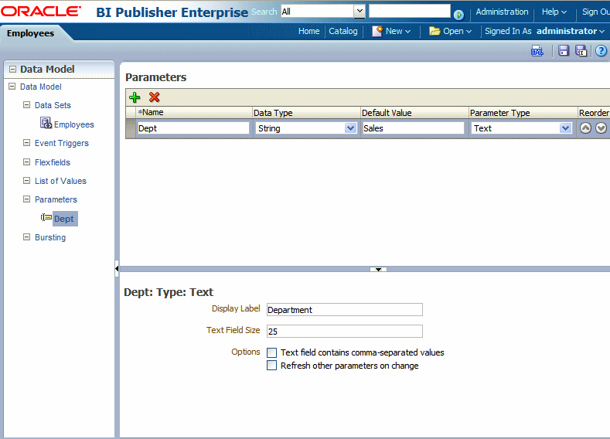Select Flexfields in tree
This screenshot has height=439, width=610.
53,162
